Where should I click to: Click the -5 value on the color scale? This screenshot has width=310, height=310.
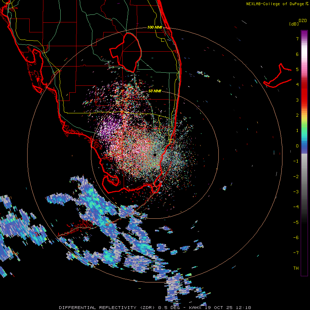click(x=296, y=222)
